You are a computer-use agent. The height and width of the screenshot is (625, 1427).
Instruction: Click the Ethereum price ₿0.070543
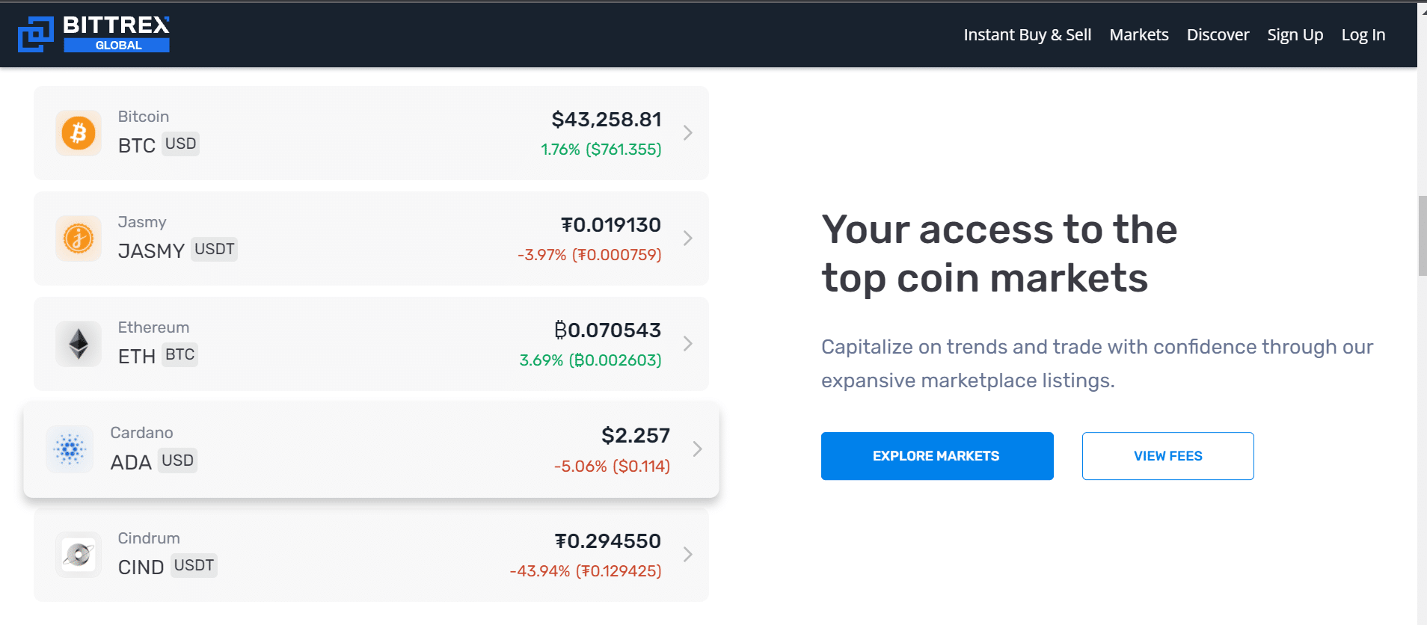[x=608, y=330]
